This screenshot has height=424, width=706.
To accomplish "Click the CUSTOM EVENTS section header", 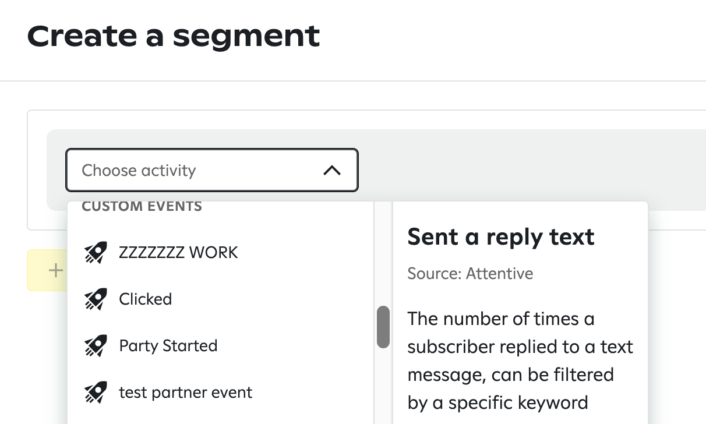I will click(x=142, y=206).
